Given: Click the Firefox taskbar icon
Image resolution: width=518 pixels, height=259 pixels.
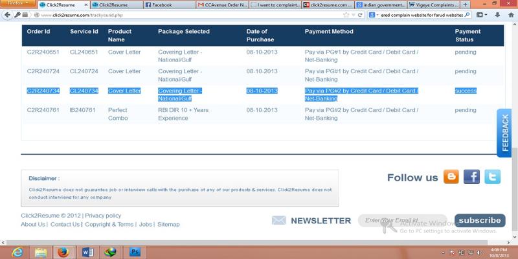Looking at the screenshot, I should 64,253.
